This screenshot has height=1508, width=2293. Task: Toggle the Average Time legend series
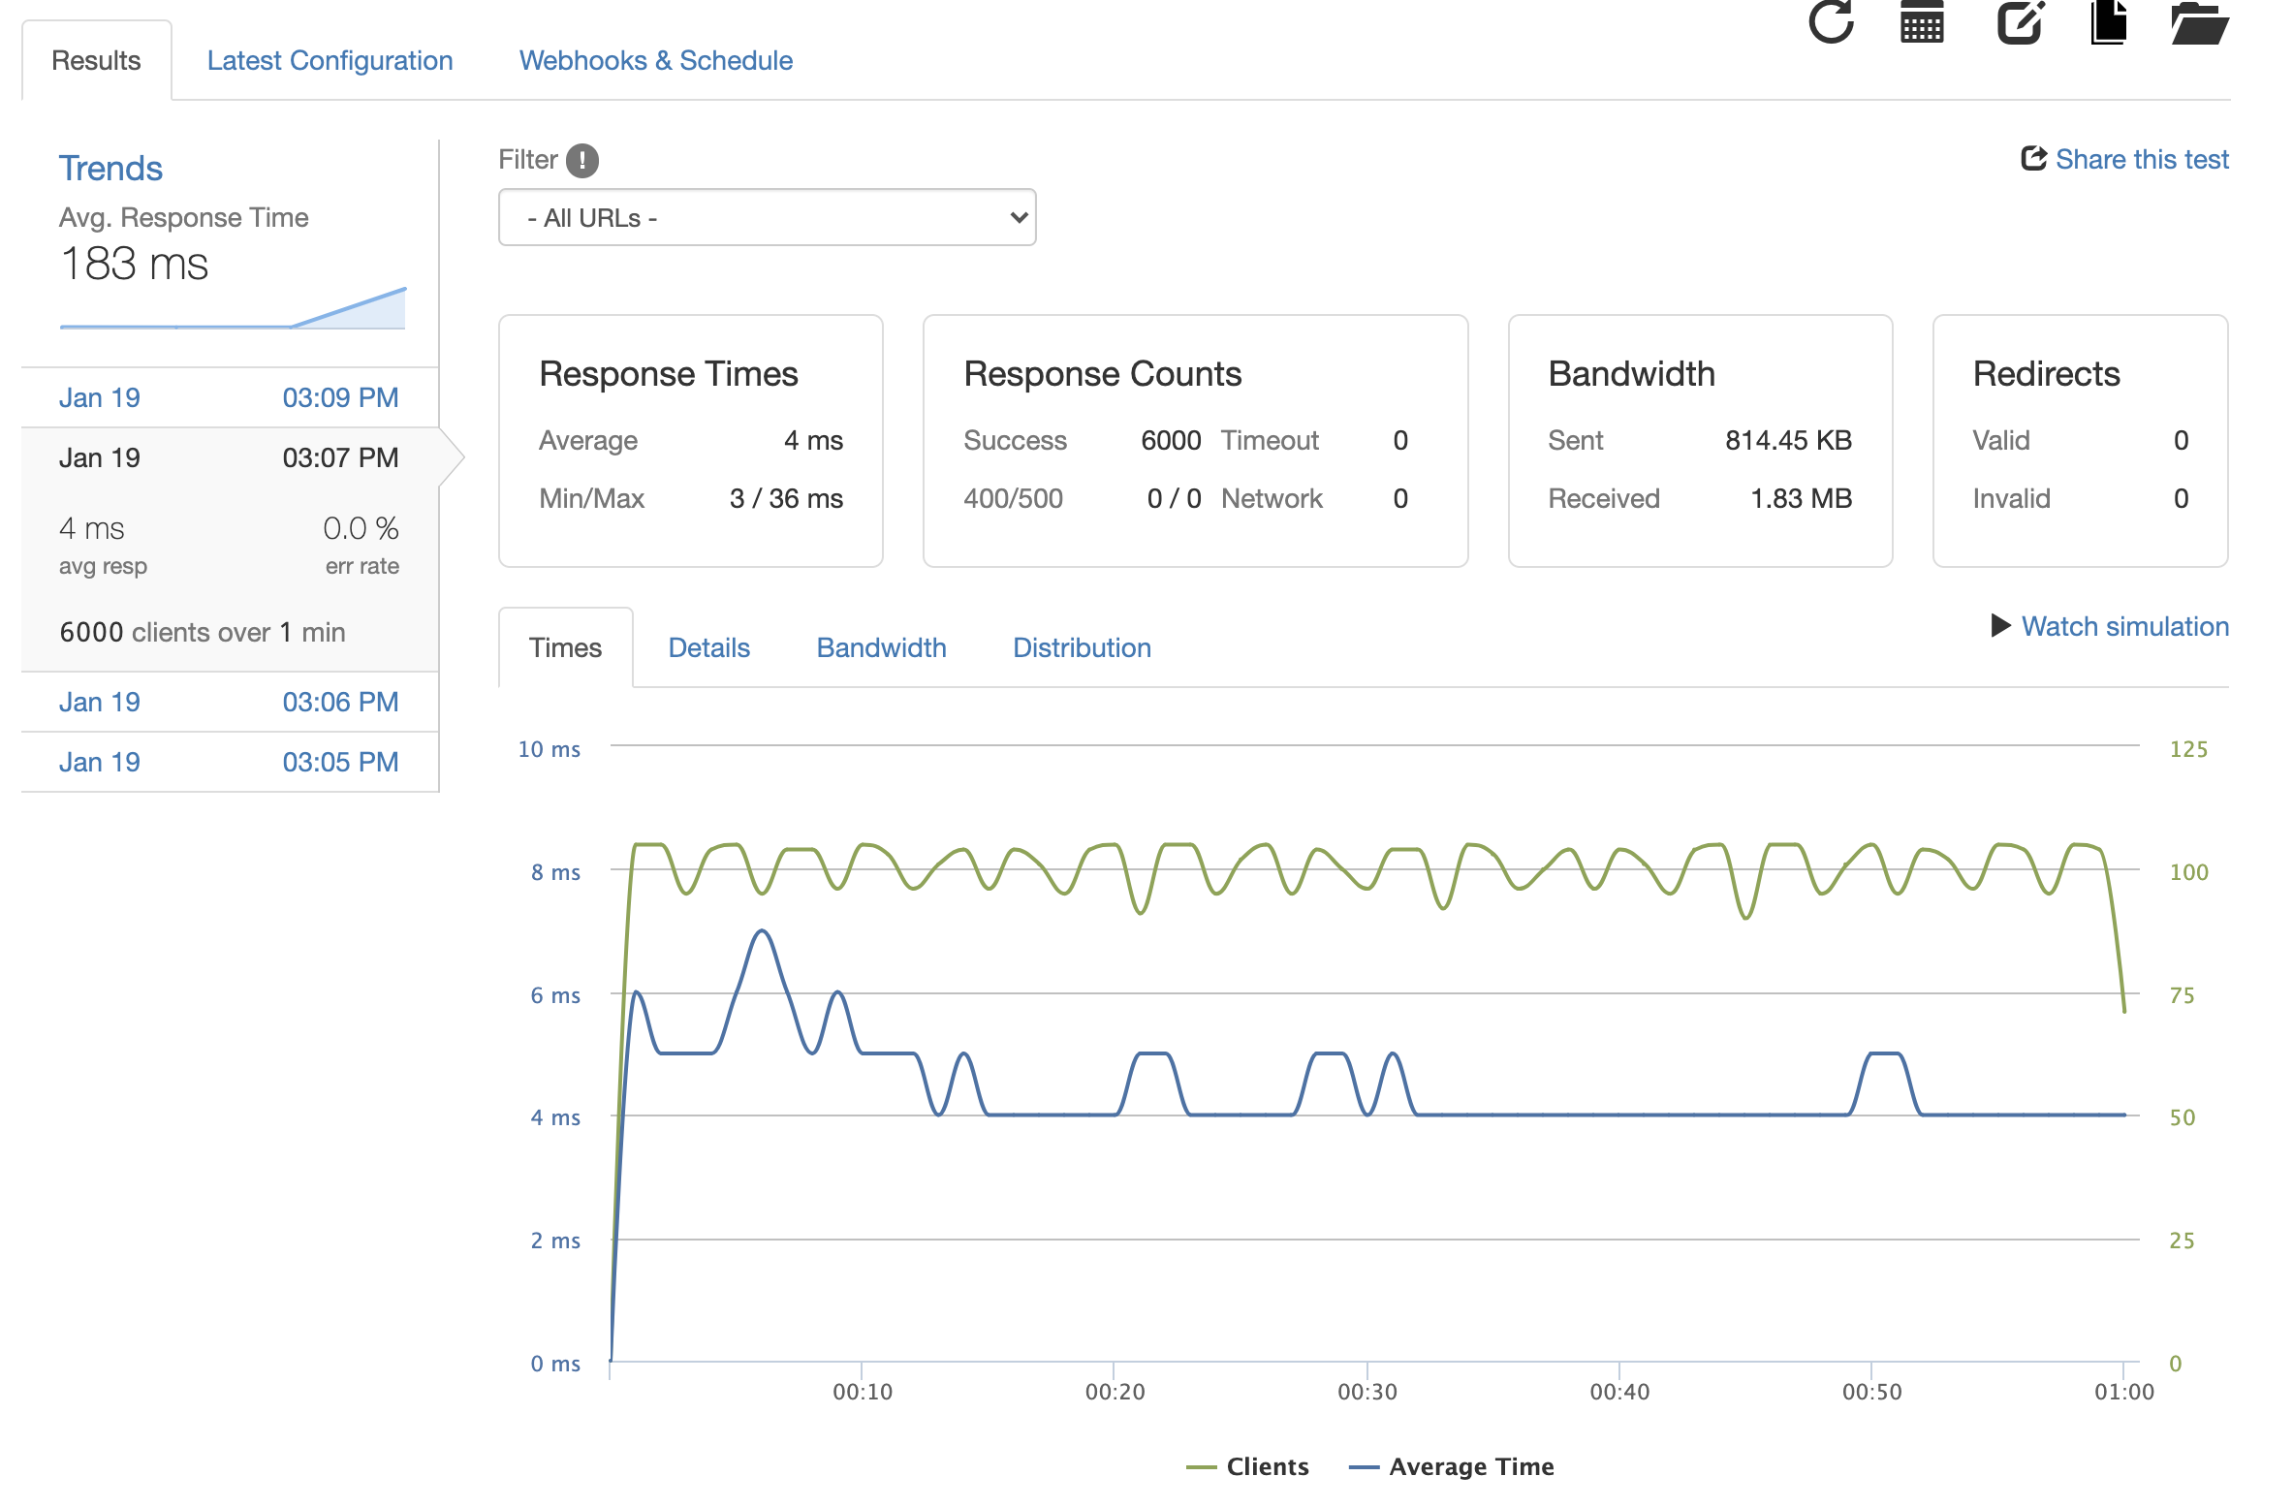pos(1451,1466)
